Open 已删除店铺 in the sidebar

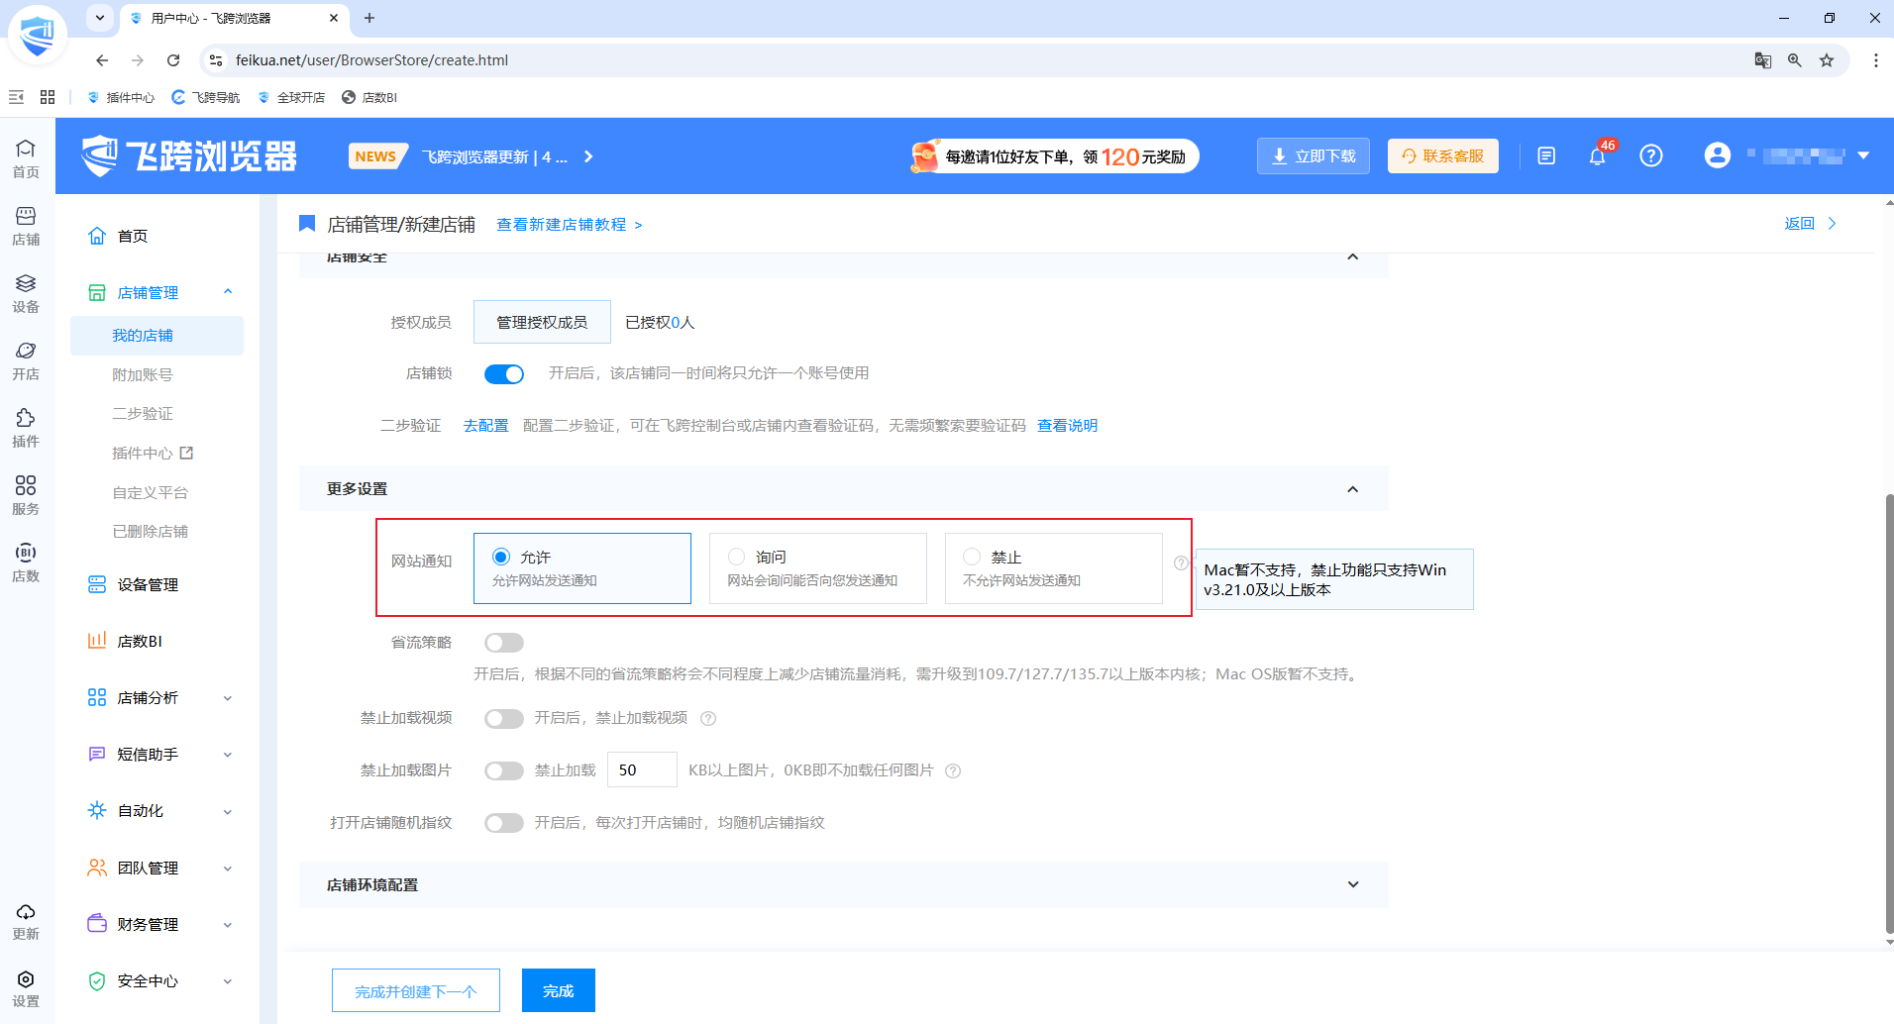click(151, 532)
